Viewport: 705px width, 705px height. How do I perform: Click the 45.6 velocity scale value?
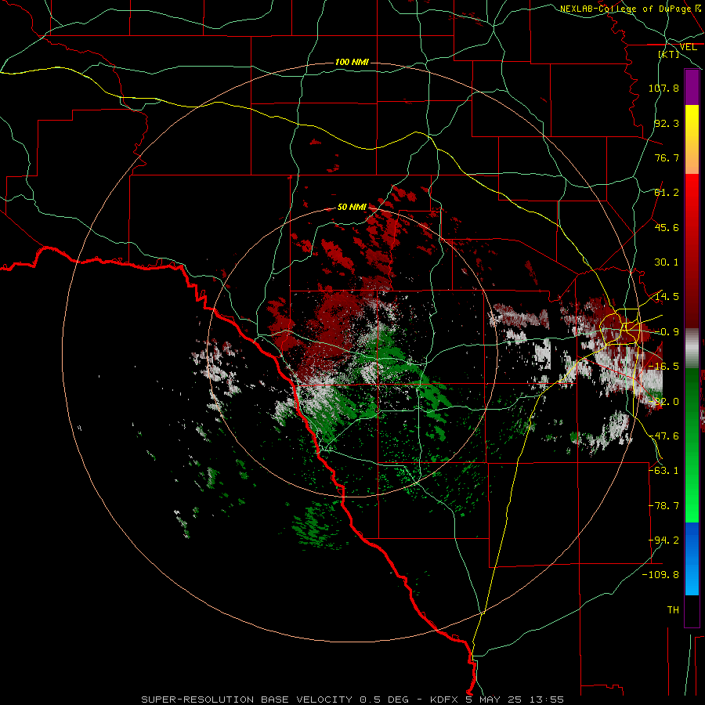click(x=667, y=227)
